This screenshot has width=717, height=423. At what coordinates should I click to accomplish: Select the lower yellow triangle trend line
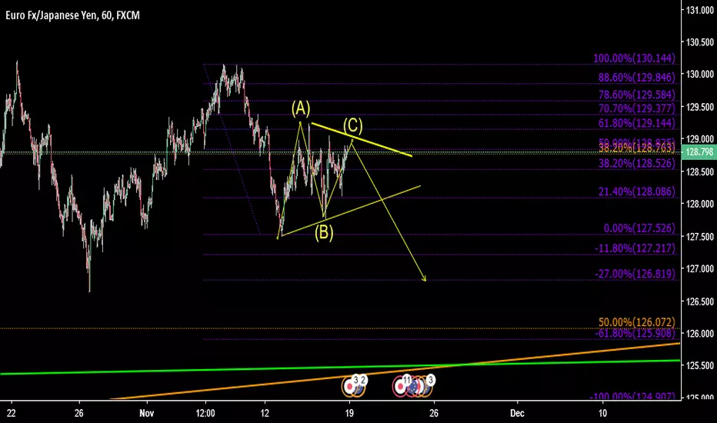tap(350, 211)
